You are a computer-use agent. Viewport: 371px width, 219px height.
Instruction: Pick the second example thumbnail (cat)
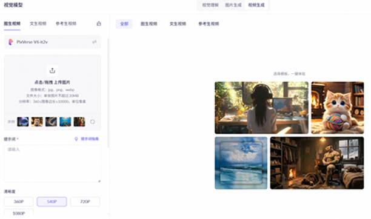(37, 122)
